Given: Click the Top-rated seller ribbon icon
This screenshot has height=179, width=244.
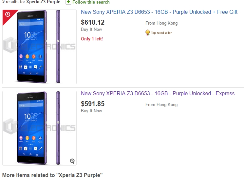Looking at the screenshot, I should coord(148,33).
